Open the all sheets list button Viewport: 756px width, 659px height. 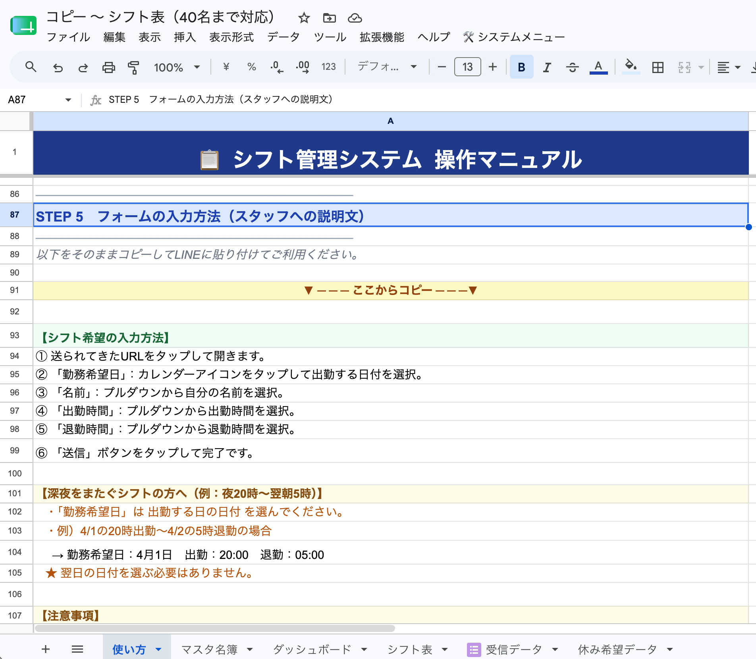coord(77,649)
